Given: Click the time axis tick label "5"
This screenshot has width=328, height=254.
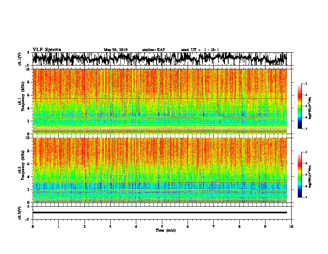Looking at the screenshot, I should pos(162,226).
